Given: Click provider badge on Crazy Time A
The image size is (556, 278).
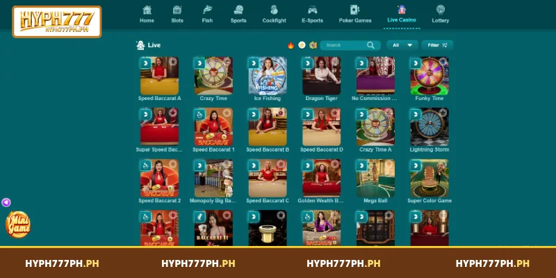Looking at the screenshot, I should (361, 115).
